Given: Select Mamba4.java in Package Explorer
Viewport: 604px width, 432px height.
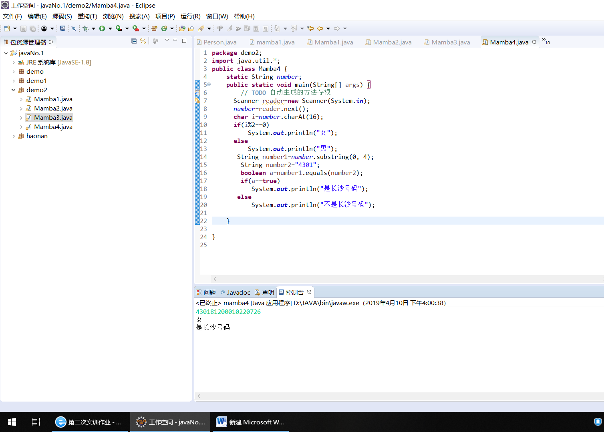Looking at the screenshot, I should [x=53, y=127].
